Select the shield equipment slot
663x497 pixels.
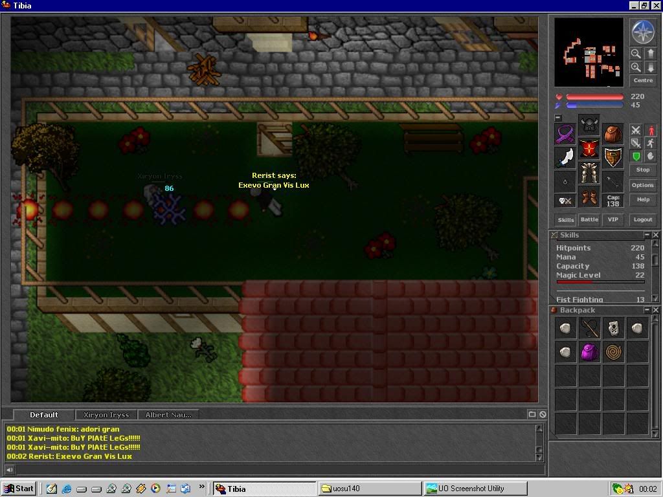(613, 159)
